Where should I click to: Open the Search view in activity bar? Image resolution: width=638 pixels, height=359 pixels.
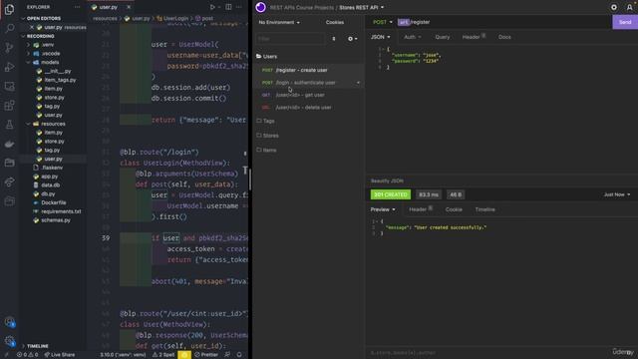[9, 28]
